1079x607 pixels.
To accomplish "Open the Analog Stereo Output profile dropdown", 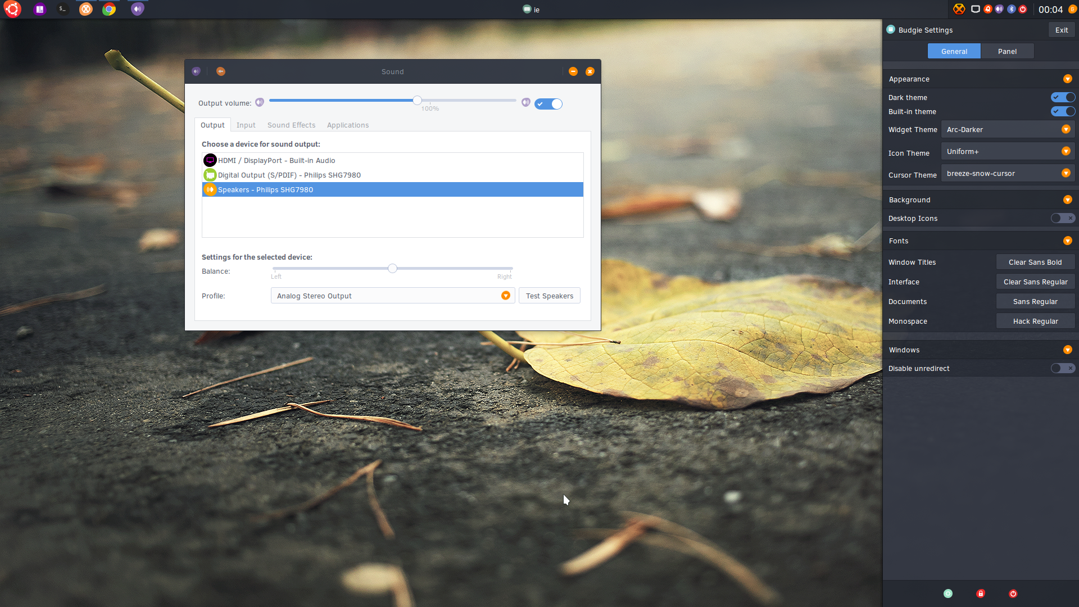I will click(x=393, y=296).
